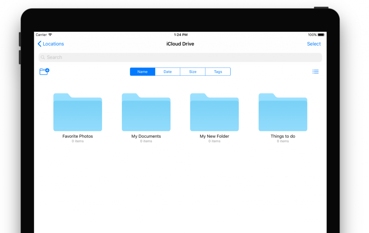Open the iCloud Drive title header
Image resolution: width=369 pixels, height=233 pixels.
(180, 44)
